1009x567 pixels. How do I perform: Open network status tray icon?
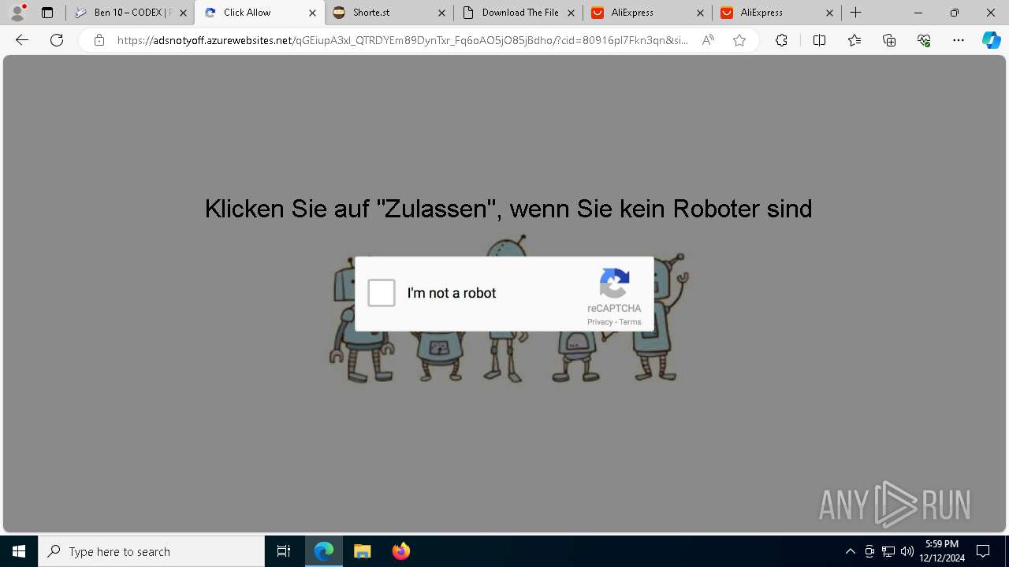point(888,551)
